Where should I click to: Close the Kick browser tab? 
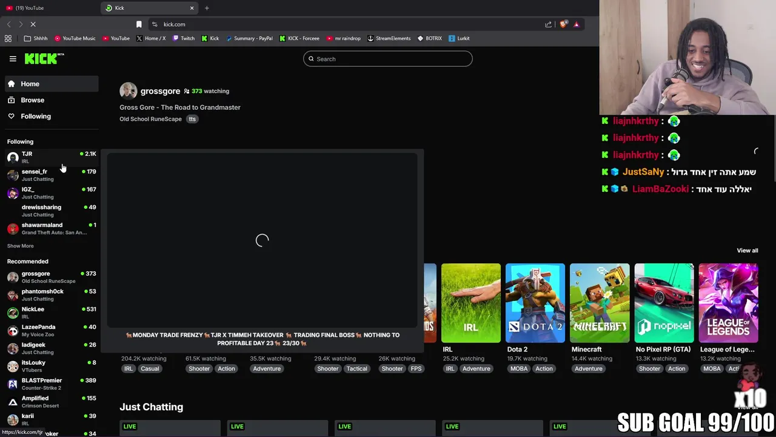click(192, 8)
